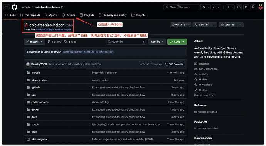Open the .dockerignore file
The image size is (266, 146).
tap(39, 139)
